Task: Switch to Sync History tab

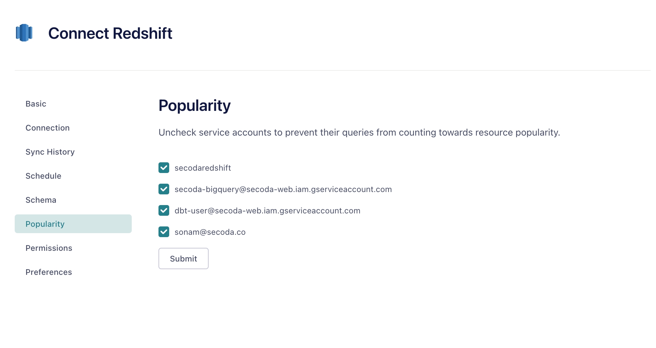Action: tap(50, 152)
